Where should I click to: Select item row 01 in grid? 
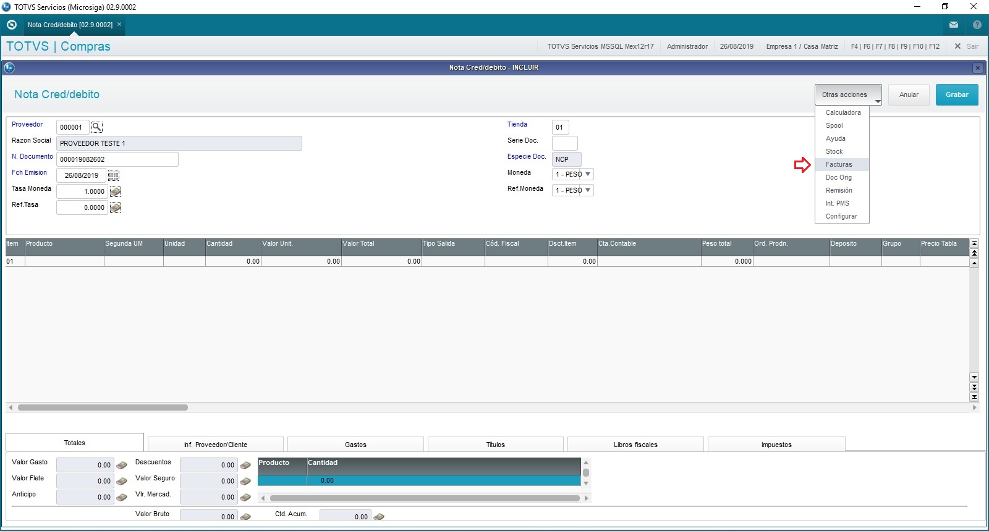[488, 261]
